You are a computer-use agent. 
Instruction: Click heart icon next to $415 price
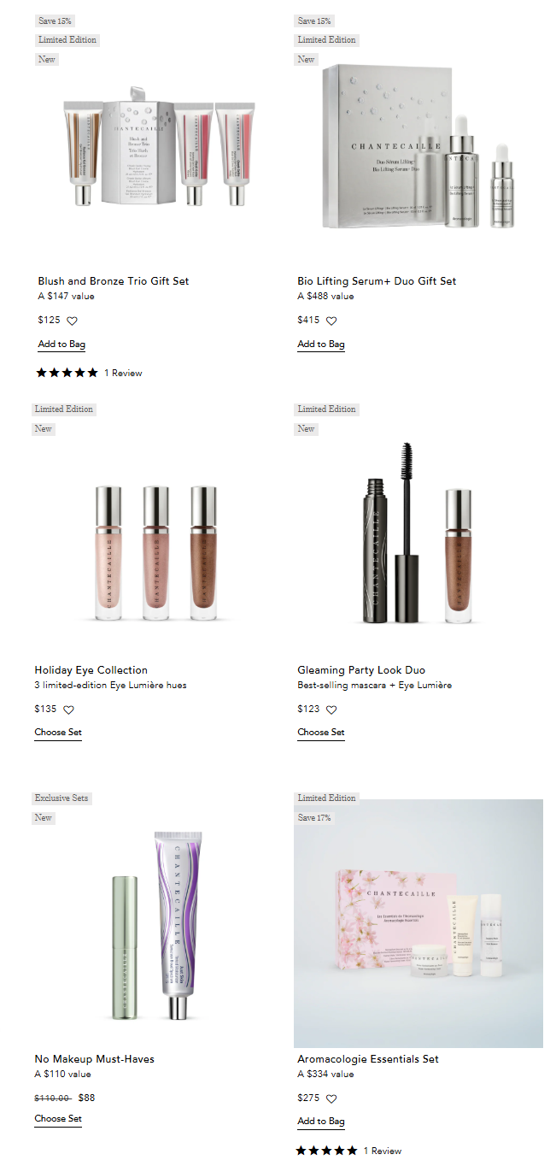331,321
